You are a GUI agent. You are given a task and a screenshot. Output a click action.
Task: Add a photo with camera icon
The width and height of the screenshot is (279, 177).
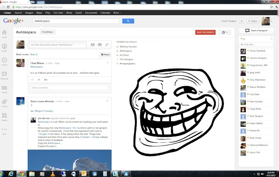[93, 45]
